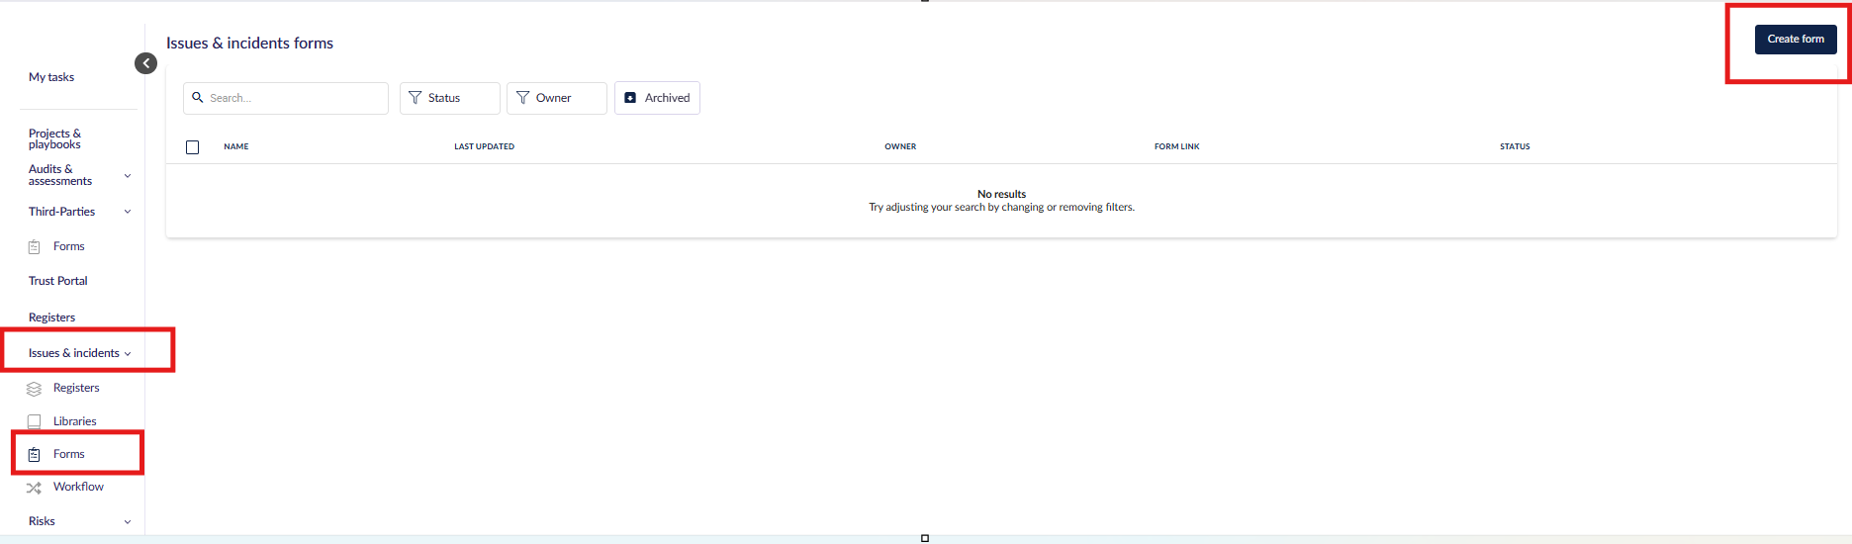
Task: Tick the select-all checkbox in the table header
Action: (x=193, y=147)
